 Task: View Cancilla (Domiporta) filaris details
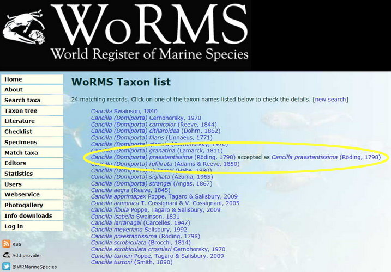[152, 138]
